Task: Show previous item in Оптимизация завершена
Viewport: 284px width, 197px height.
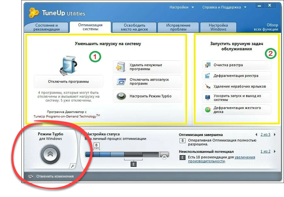Action: (256, 134)
